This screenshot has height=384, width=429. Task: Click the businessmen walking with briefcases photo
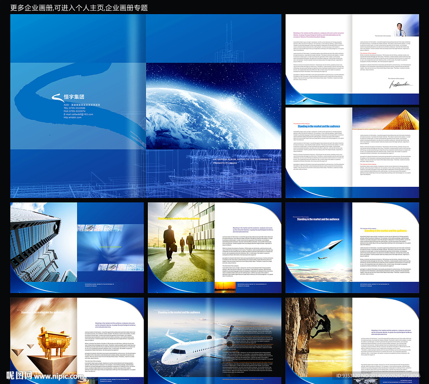coord(181,242)
